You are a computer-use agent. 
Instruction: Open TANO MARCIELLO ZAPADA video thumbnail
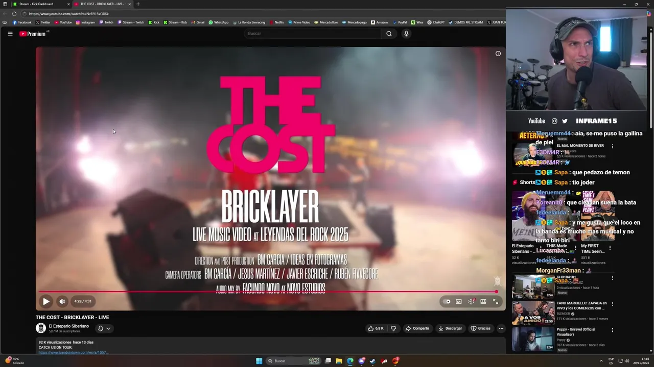(533, 312)
